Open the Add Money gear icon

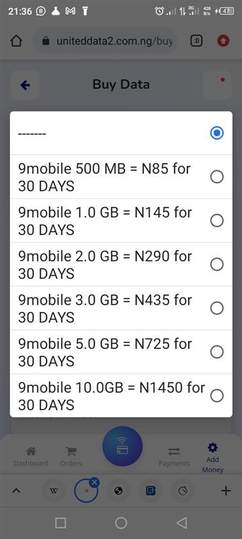[x=213, y=447]
